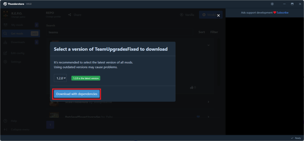Click the Settings gear icon
Image resolution: width=304 pixels, height=141 pixels.
pyautogui.click(x=5, y=62)
